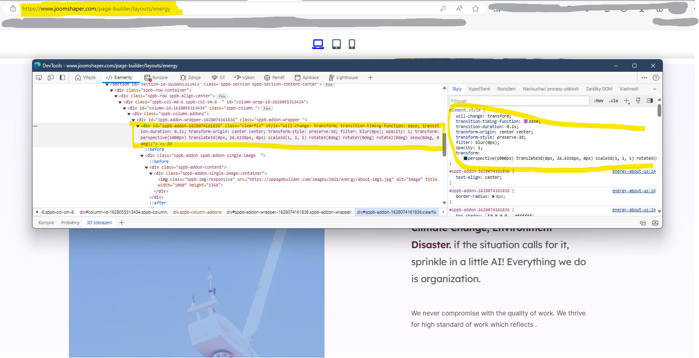Activate the inspect element picker icon
This screenshot has width=699, height=358.
[39, 77]
